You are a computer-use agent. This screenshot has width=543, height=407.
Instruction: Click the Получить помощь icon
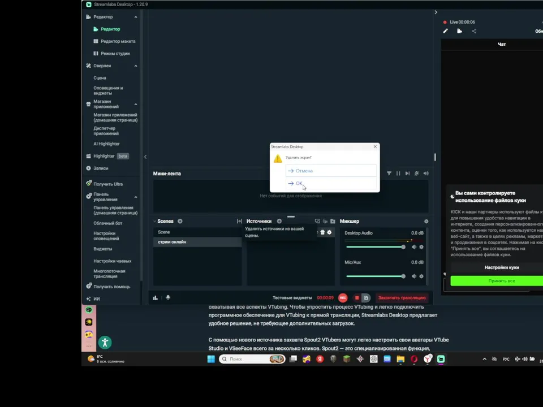point(89,286)
